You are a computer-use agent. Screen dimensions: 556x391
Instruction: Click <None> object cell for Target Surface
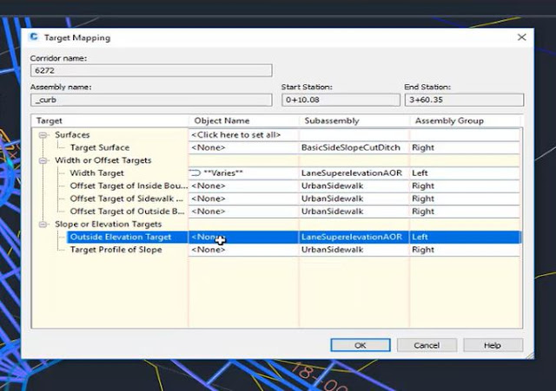pos(243,147)
